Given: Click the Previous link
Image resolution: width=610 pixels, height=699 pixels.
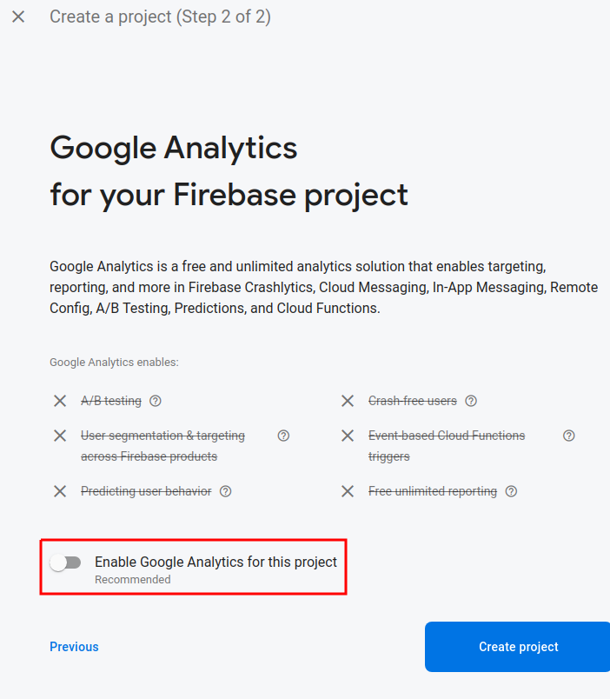Looking at the screenshot, I should (74, 647).
